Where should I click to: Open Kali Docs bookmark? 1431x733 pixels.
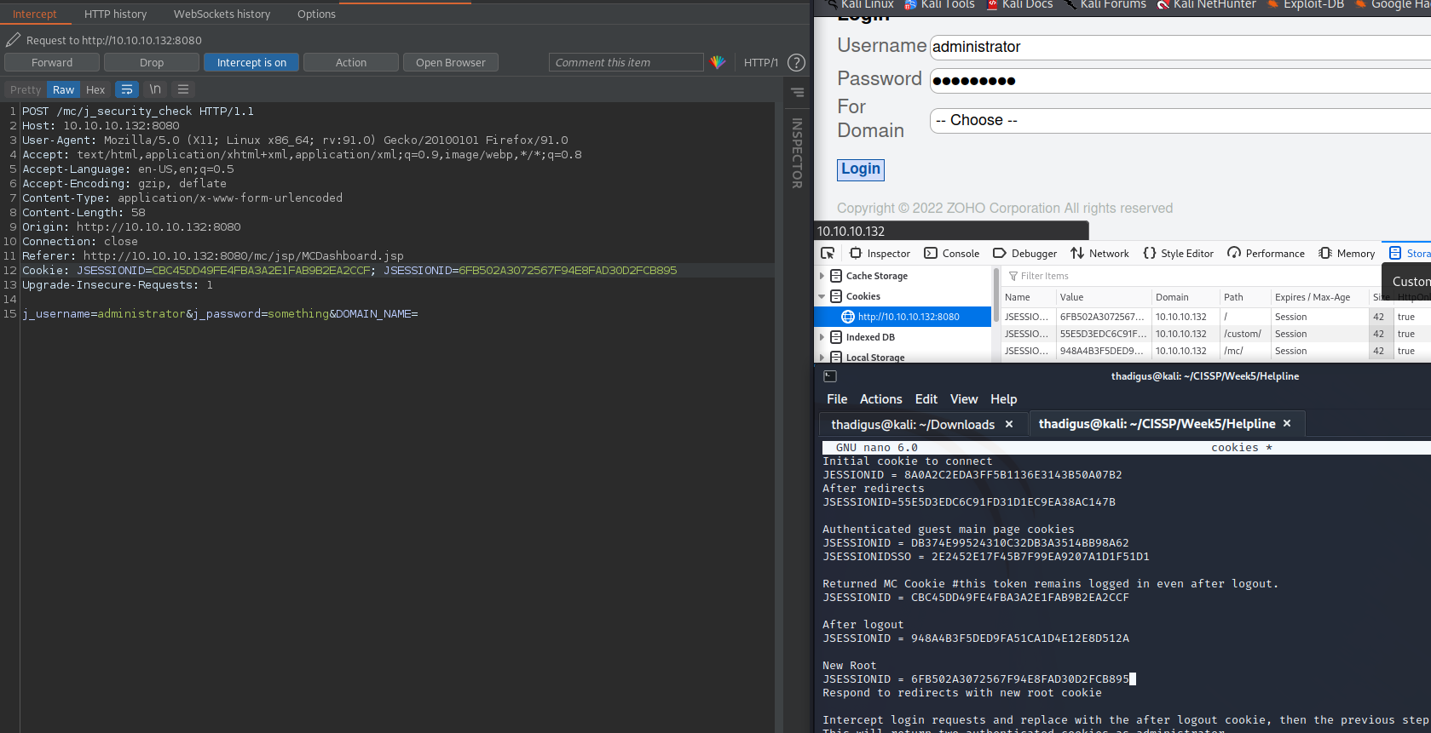point(1019,4)
